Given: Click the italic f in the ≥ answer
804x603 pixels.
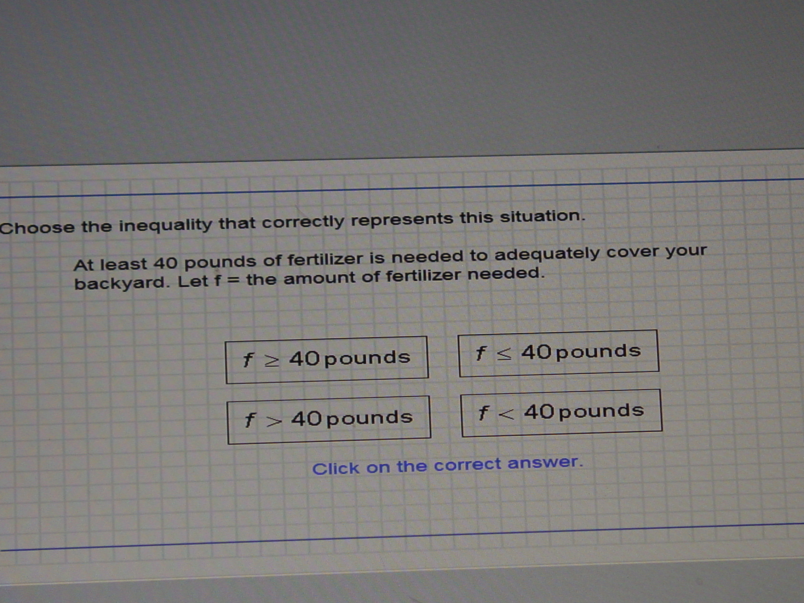Looking at the screenshot, I should [x=248, y=360].
